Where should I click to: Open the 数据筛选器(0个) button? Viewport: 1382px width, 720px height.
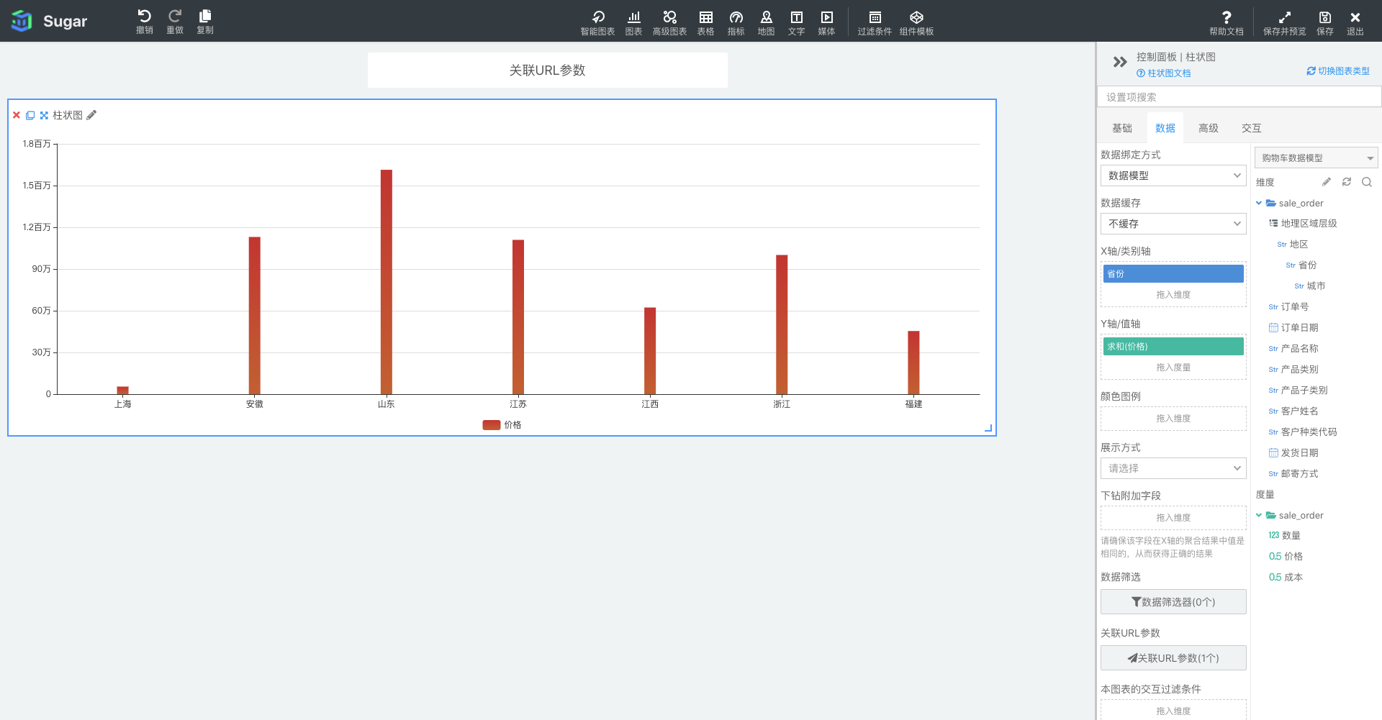pos(1173,602)
